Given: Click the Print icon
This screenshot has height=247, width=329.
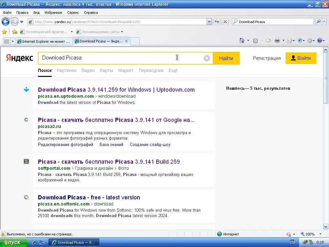Looking at the screenshot, I should click(277, 41).
